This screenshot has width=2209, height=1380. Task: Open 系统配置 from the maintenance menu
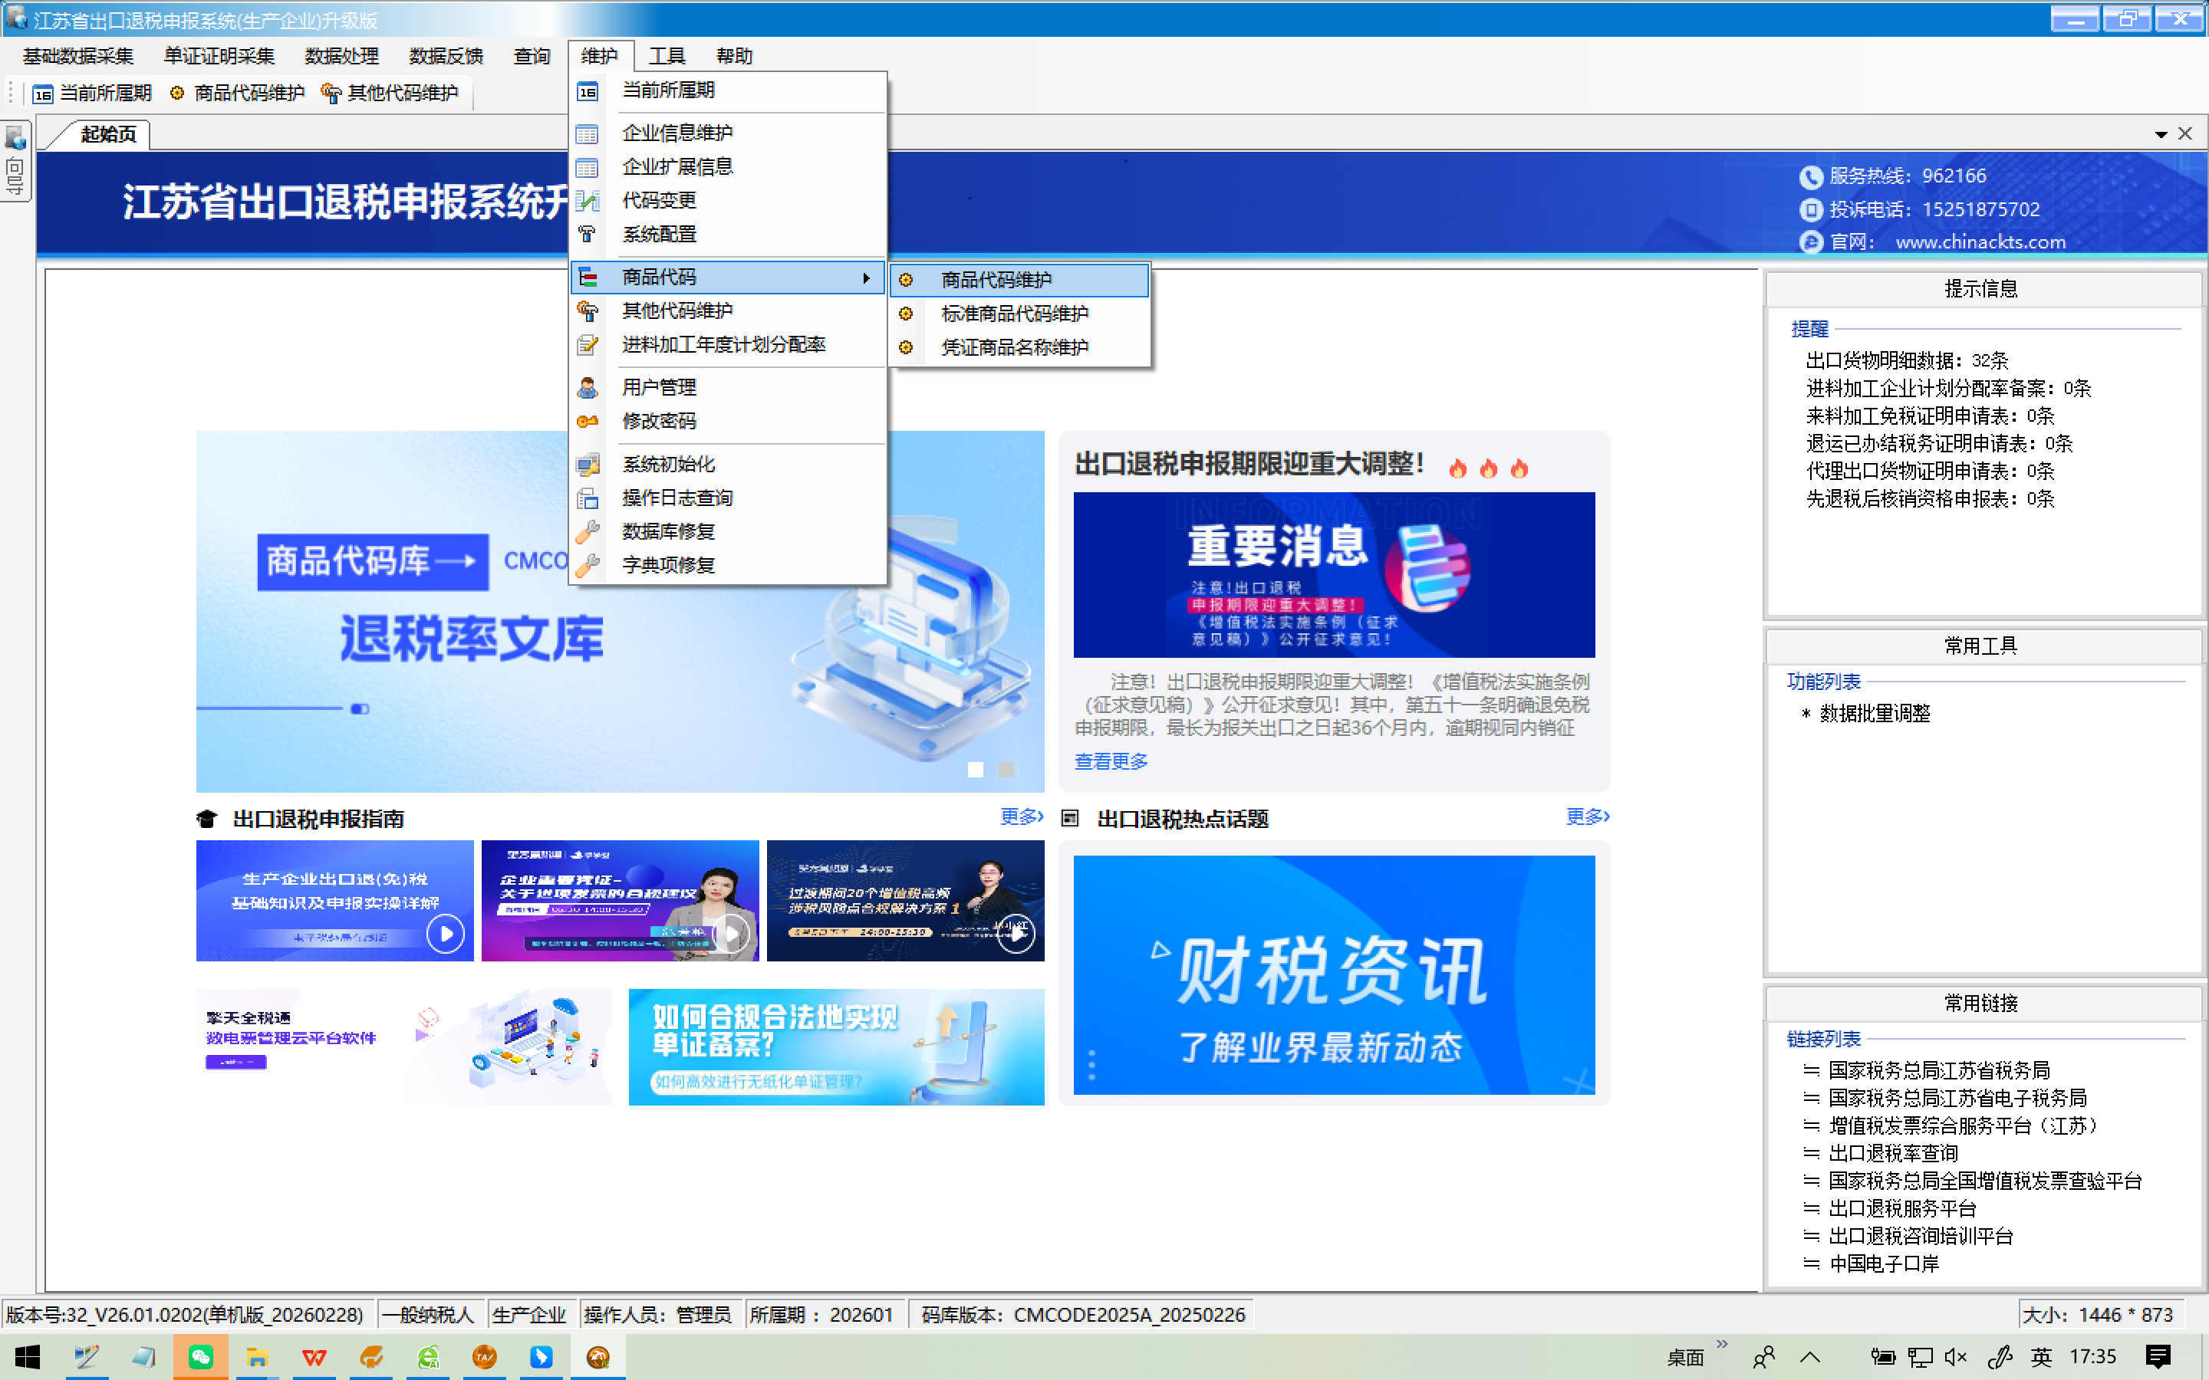click(659, 234)
